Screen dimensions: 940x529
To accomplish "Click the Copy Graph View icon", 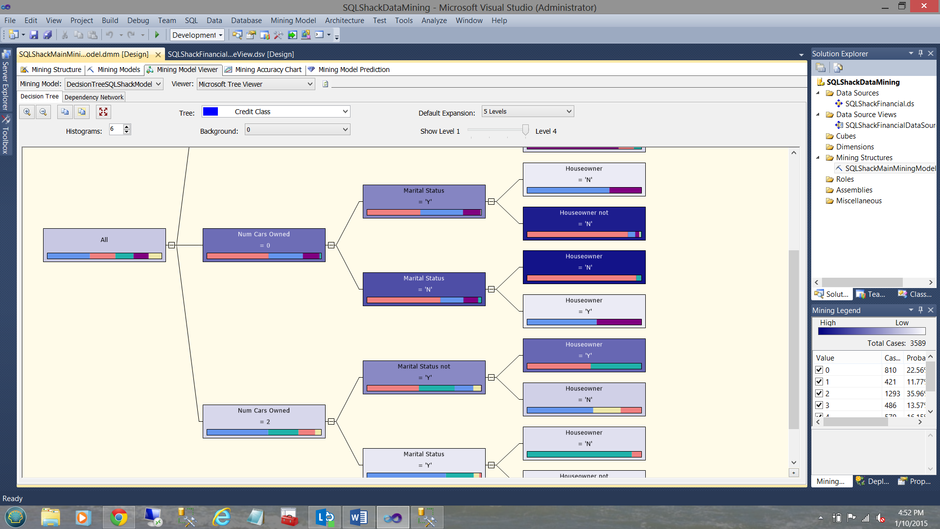I will [x=65, y=112].
